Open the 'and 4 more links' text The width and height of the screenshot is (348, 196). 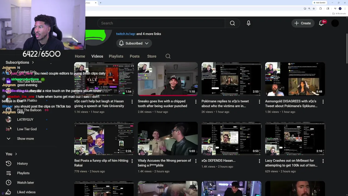pos(149,34)
